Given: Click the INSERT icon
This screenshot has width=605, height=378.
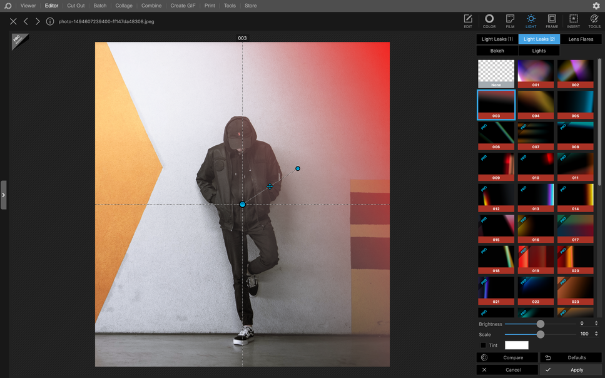Looking at the screenshot, I should (x=573, y=21).
